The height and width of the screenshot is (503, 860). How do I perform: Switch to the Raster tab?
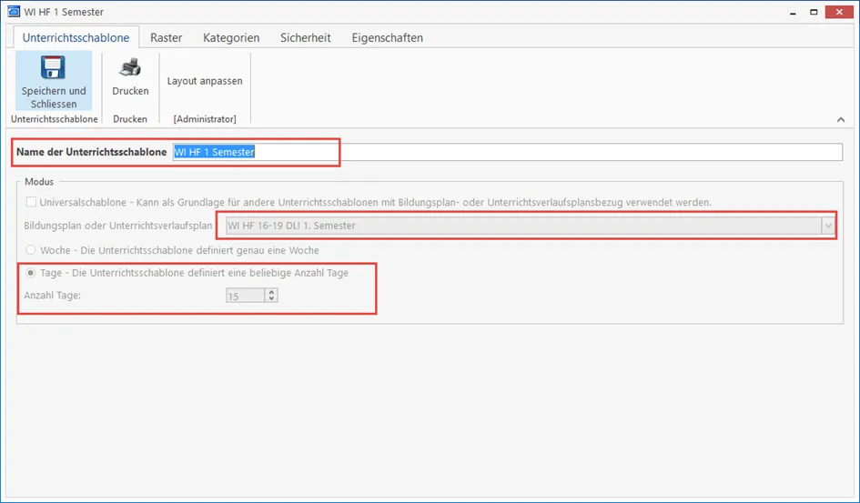(167, 38)
